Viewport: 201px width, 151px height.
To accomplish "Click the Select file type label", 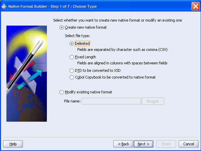I will tap(78, 36).
